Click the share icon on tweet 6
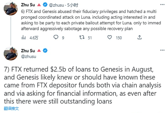 pos(139,37)
